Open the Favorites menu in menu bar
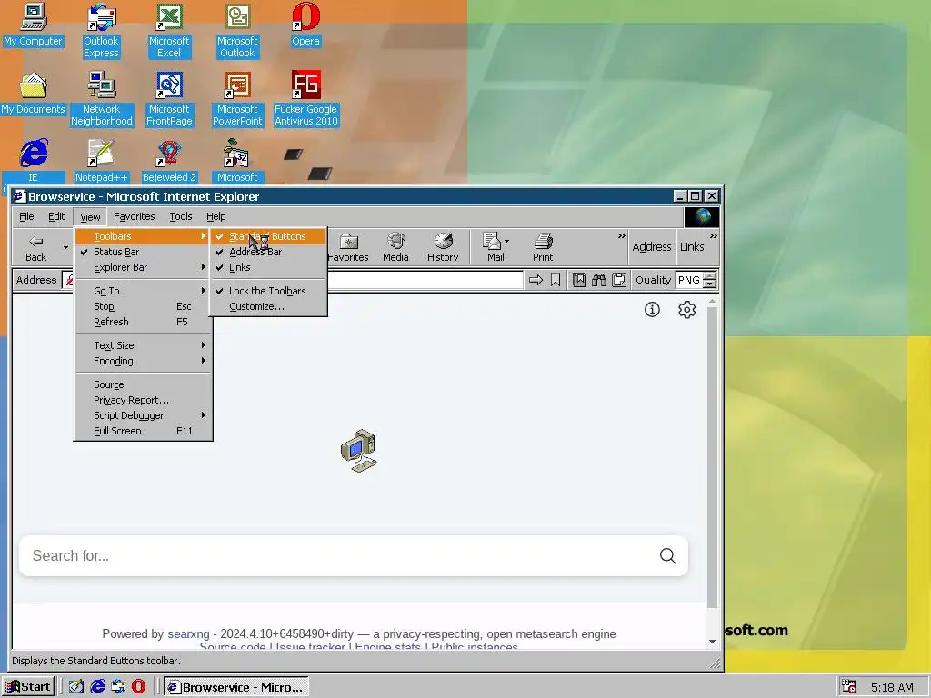 135,216
